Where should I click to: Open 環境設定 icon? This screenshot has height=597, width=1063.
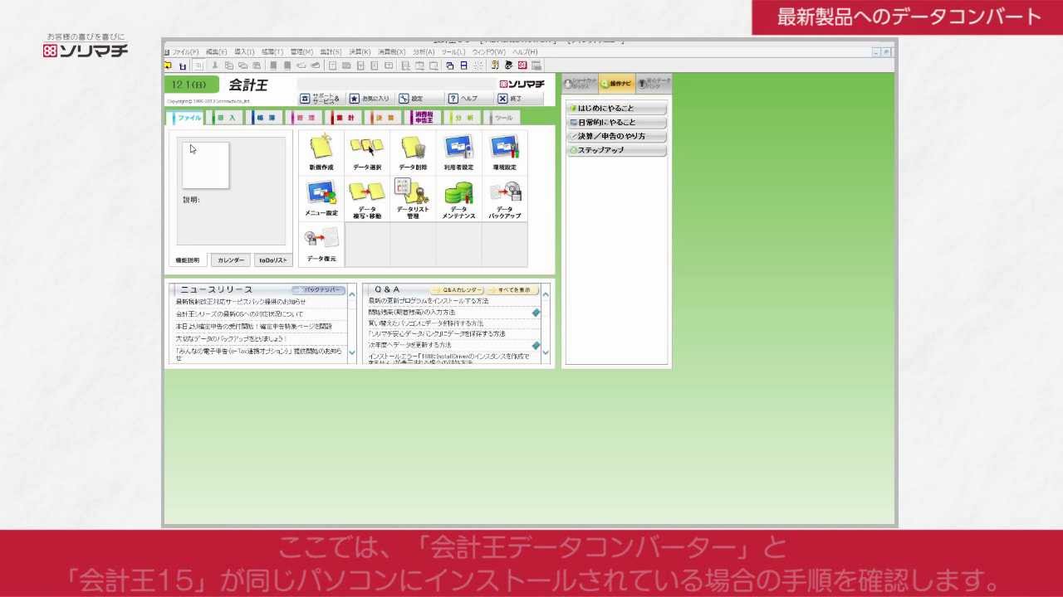[x=504, y=153]
